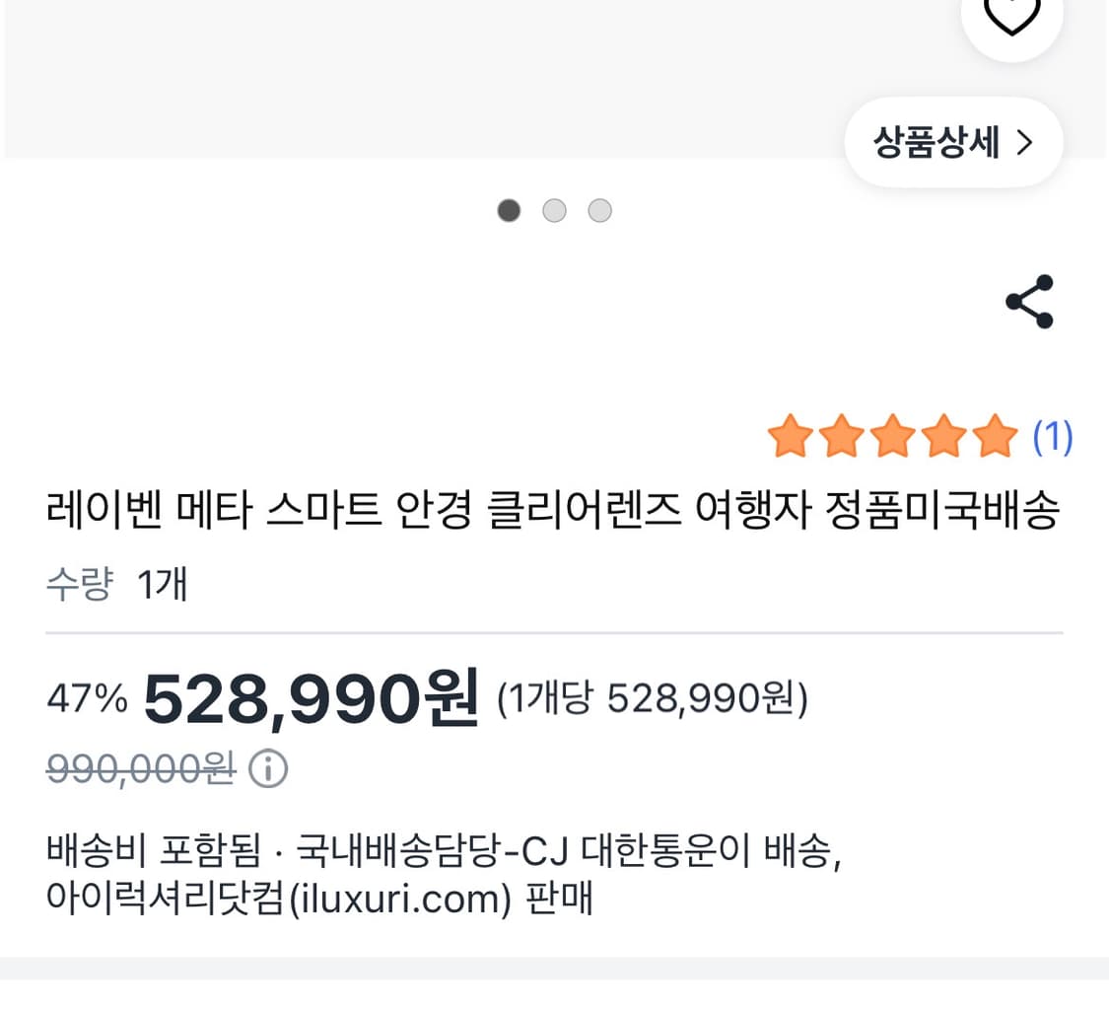Select the first orange rating star
The width and height of the screenshot is (1109, 1010).
(789, 434)
